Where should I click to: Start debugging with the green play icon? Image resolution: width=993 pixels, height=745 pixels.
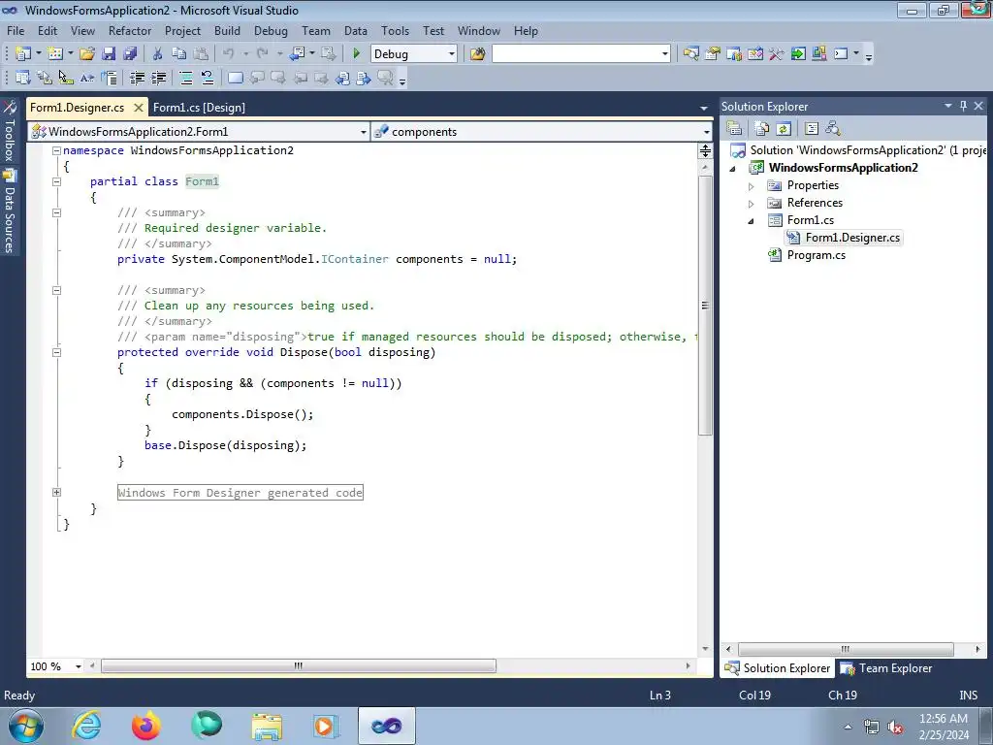[x=357, y=54]
